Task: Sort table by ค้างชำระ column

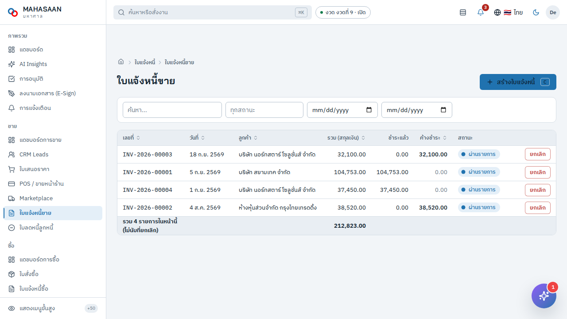Action: [x=433, y=138]
